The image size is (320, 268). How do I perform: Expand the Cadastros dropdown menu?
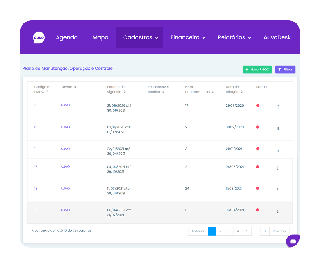[x=140, y=37]
